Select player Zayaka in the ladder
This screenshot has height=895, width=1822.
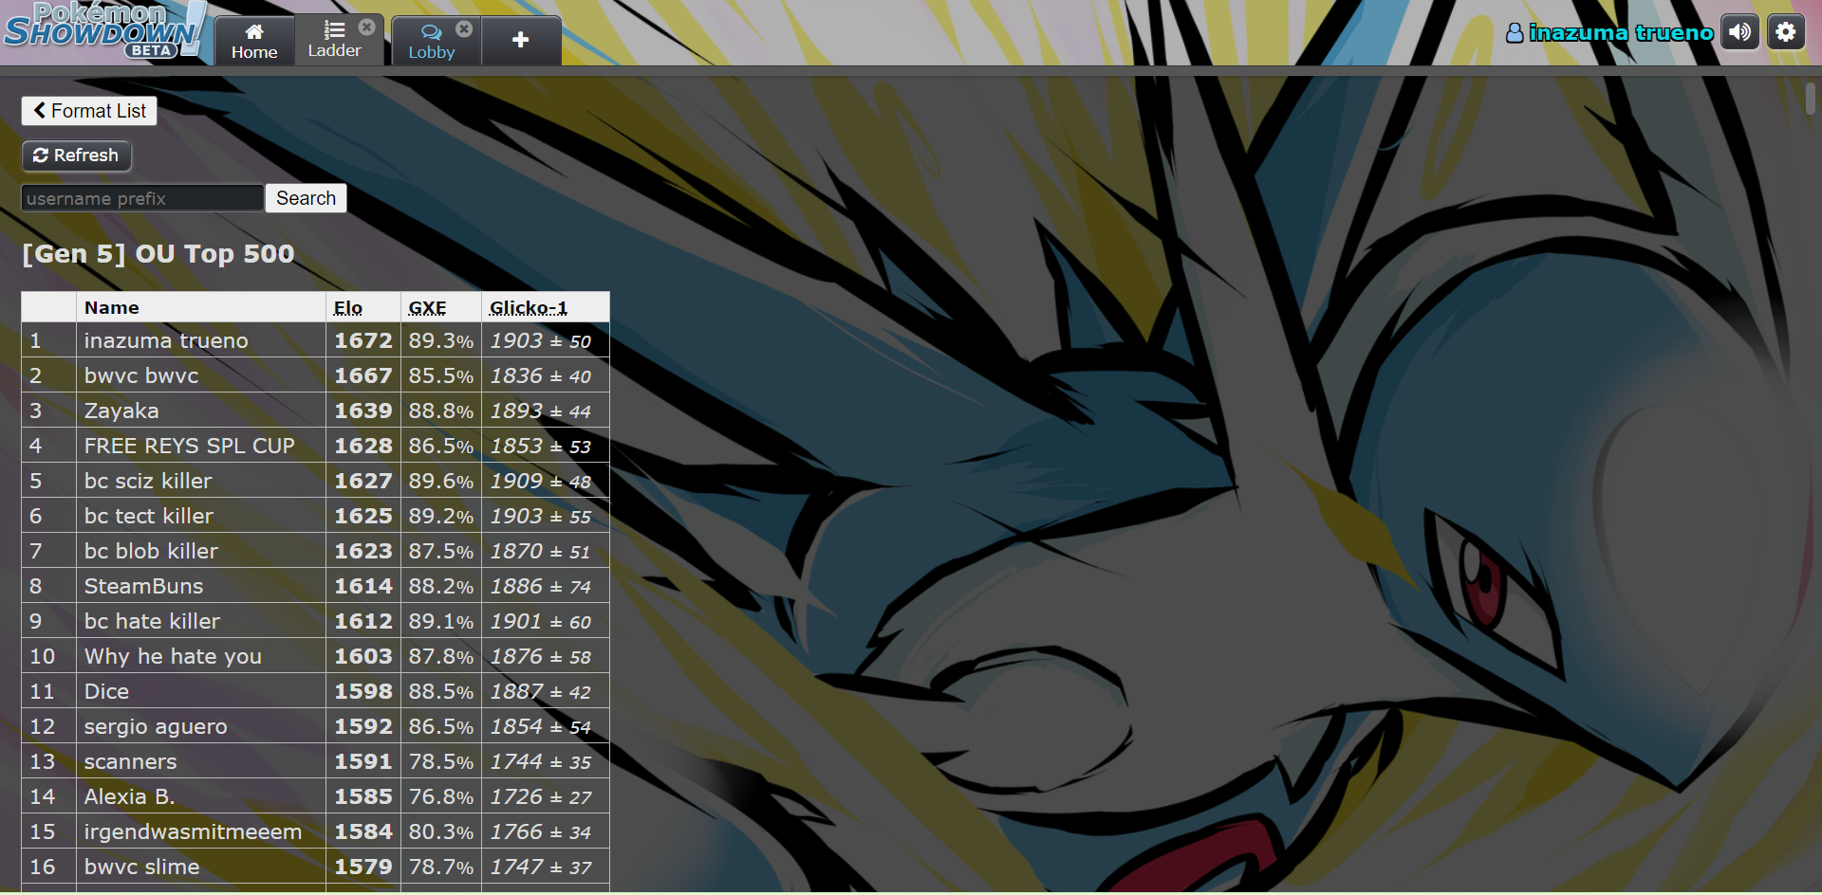coord(121,411)
